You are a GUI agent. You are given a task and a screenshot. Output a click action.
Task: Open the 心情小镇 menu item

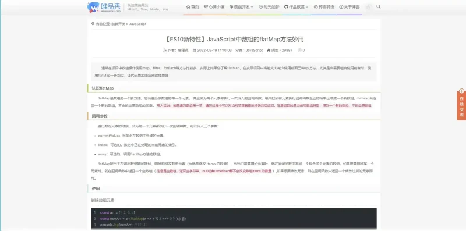214,7
